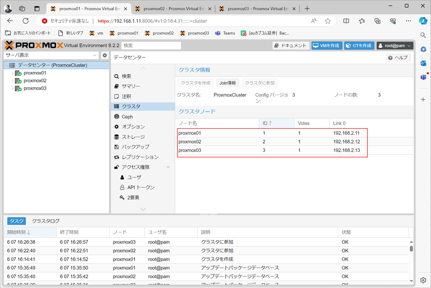Viewport: 431px width, 288px height.
Task: Open the レプリケーション menu item
Action: (143, 157)
